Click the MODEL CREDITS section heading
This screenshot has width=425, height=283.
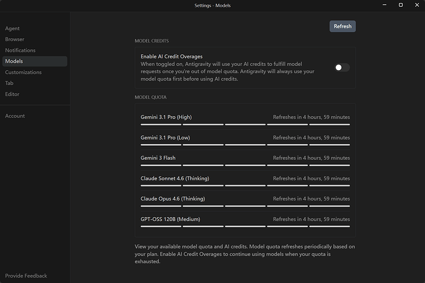pos(152,41)
